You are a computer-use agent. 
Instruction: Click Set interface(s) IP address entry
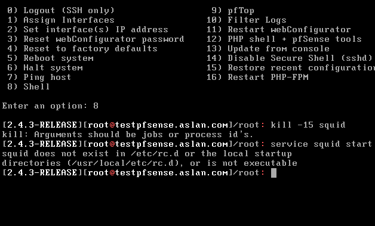coord(88,30)
